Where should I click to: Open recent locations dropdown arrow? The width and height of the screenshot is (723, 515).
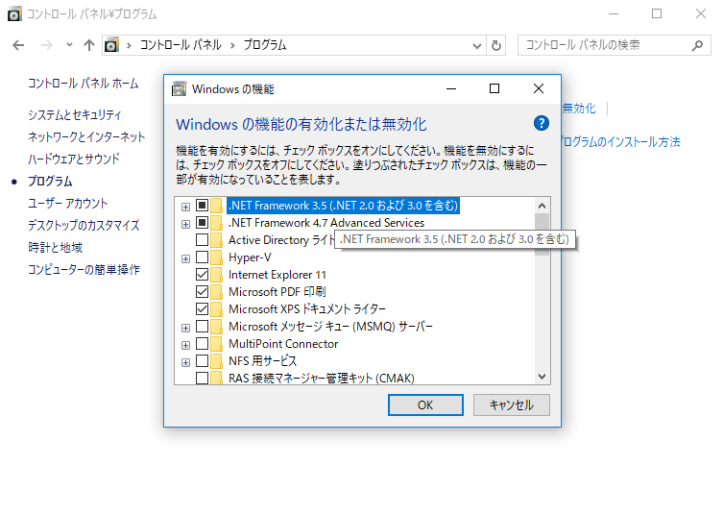coord(69,45)
